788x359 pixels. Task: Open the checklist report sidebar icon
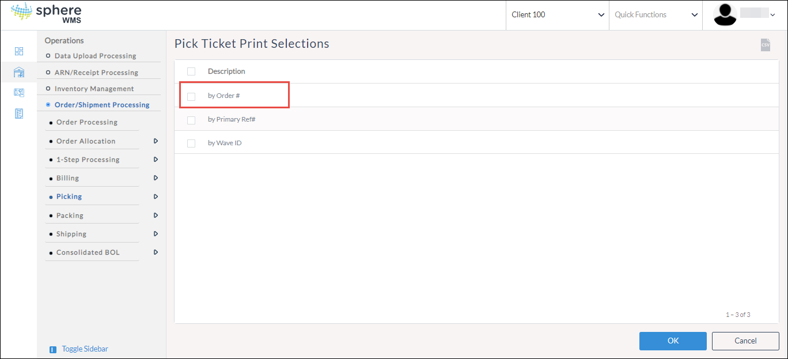(19, 114)
